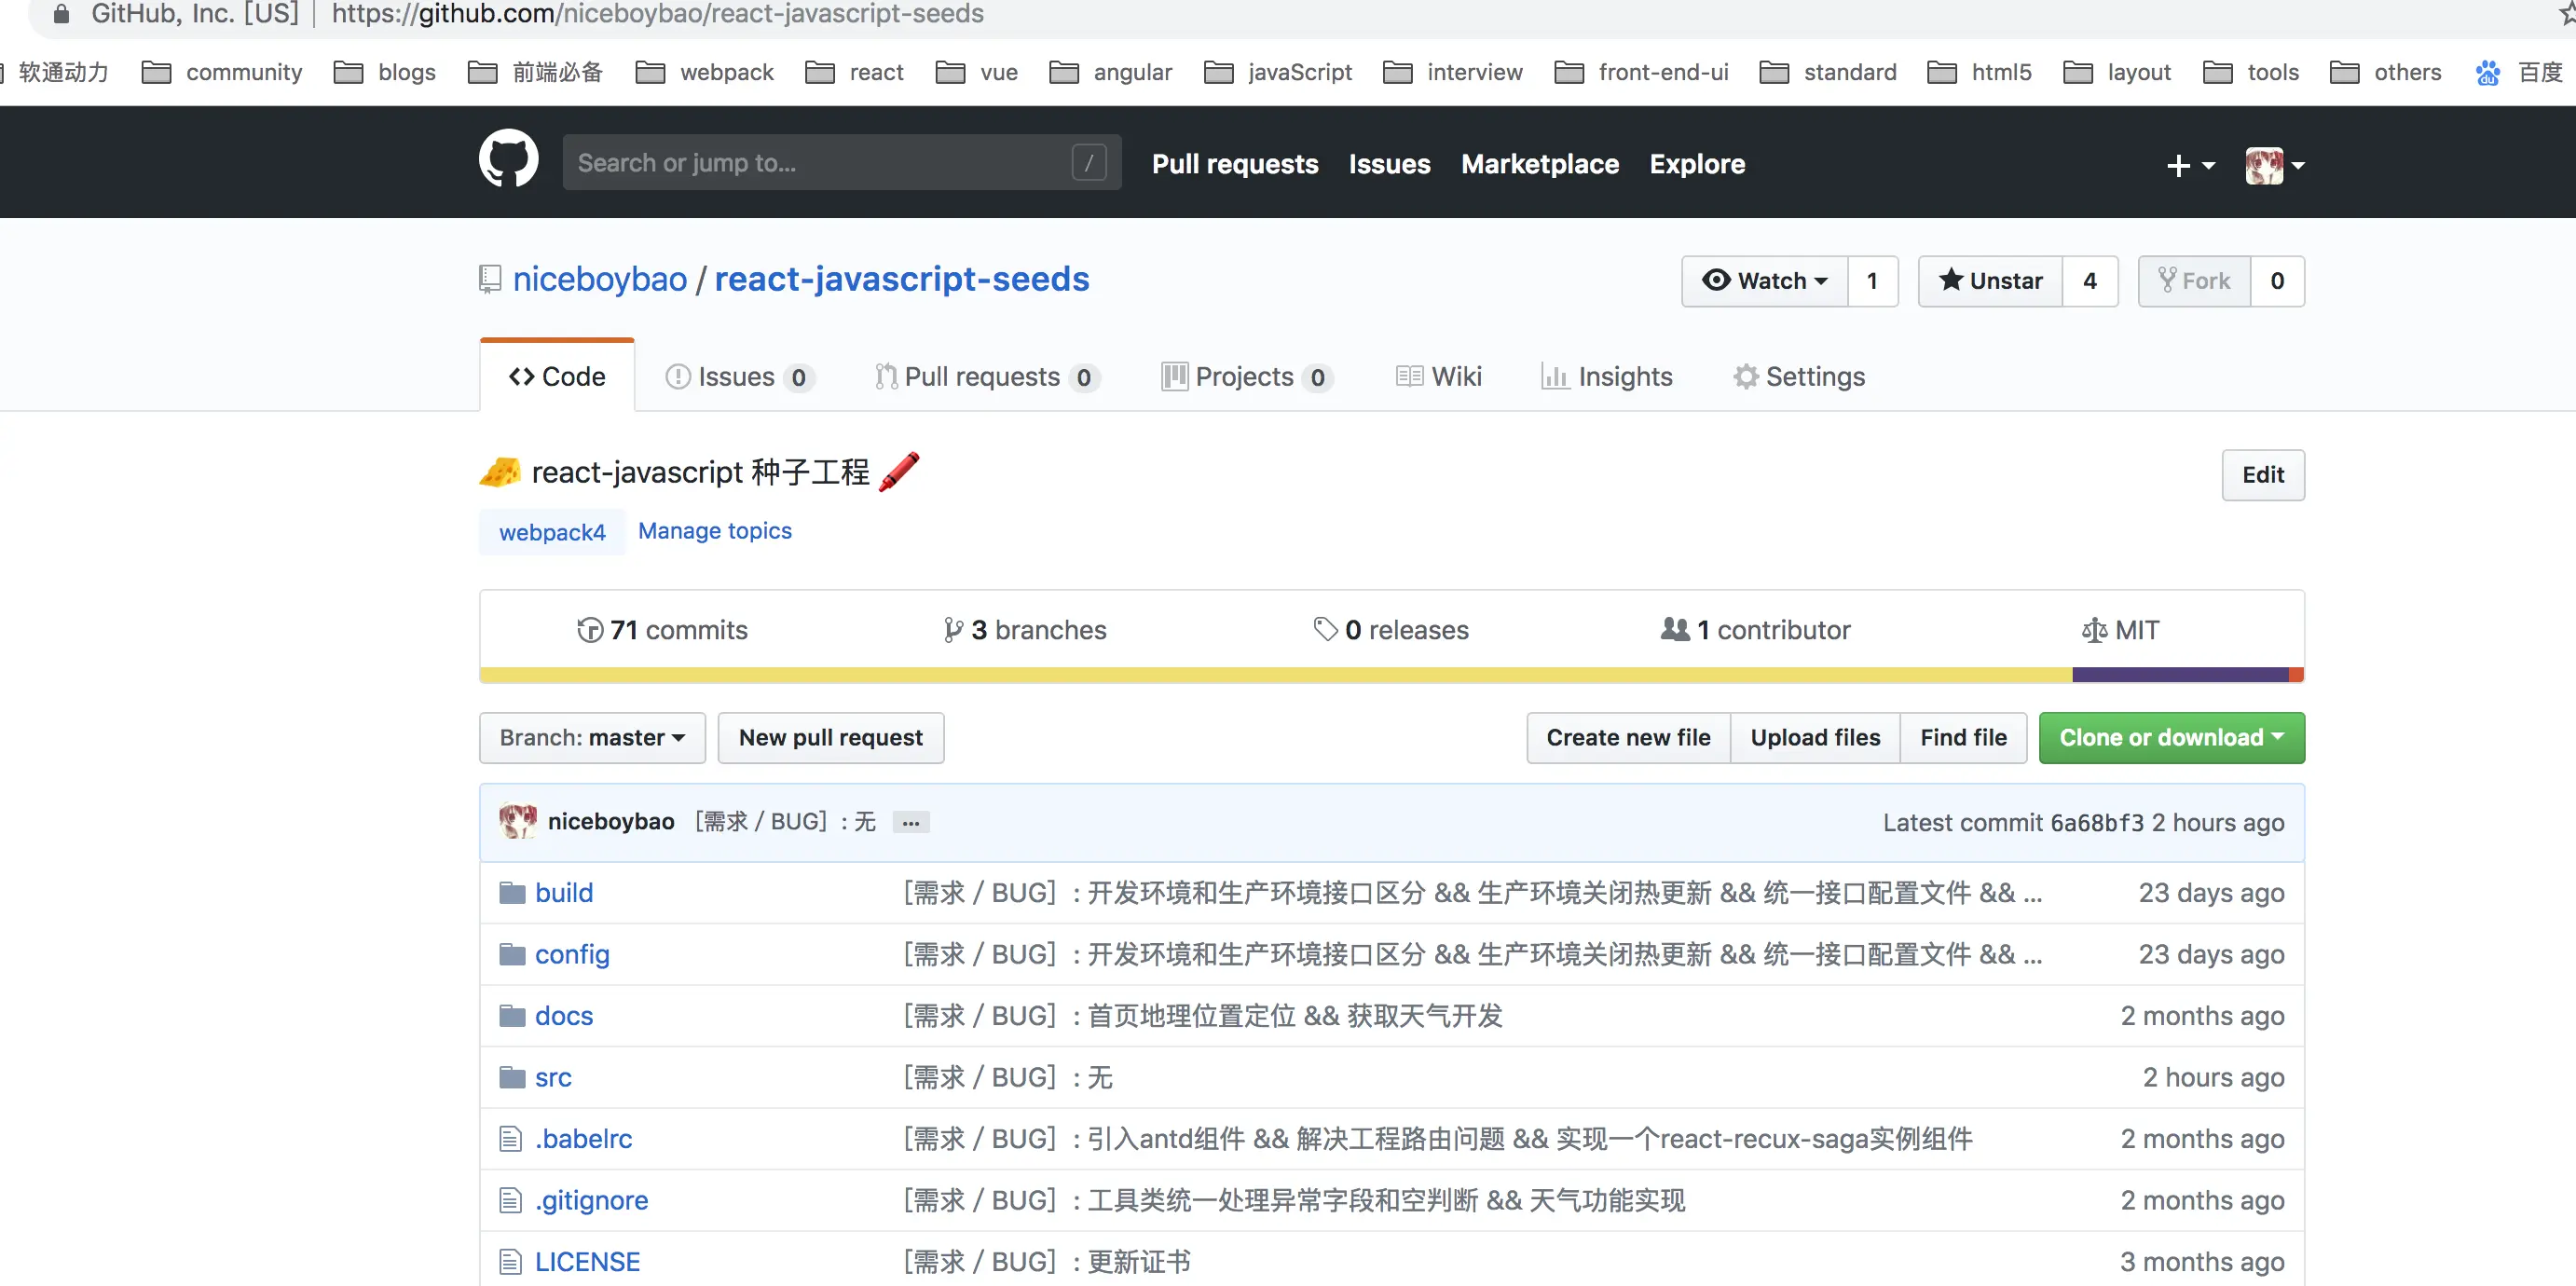Click the releases tag icon
This screenshot has height=1286, width=2576.
[1325, 629]
